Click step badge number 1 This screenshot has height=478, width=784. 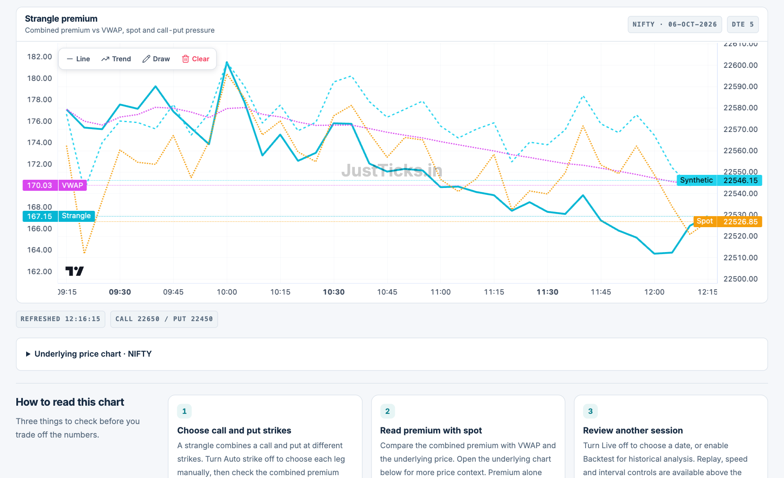pos(184,411)
